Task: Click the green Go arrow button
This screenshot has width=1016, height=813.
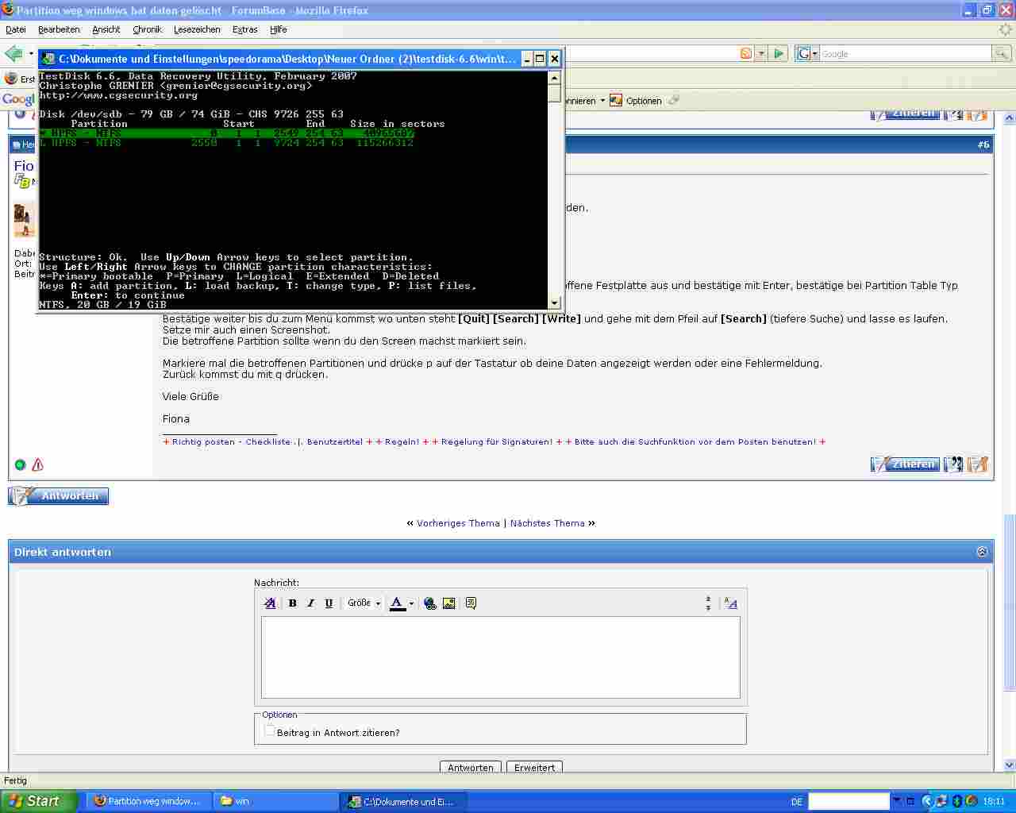Action: click(779, 53)
